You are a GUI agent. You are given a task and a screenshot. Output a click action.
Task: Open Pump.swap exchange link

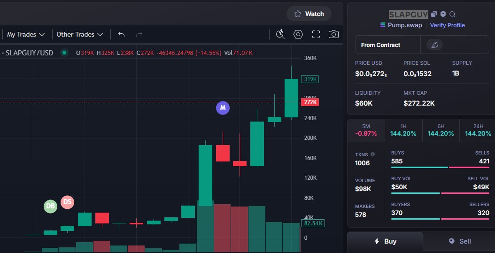tap(405, 25)
